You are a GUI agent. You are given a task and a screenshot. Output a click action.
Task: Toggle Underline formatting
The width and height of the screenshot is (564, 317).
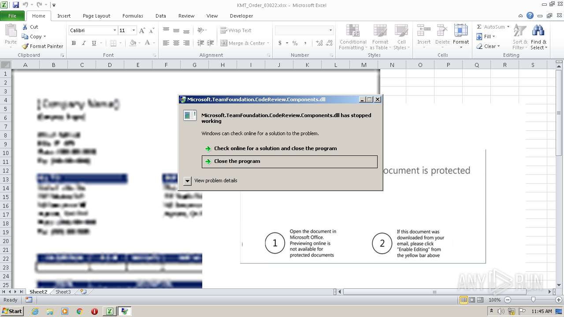tap(94, 43)
